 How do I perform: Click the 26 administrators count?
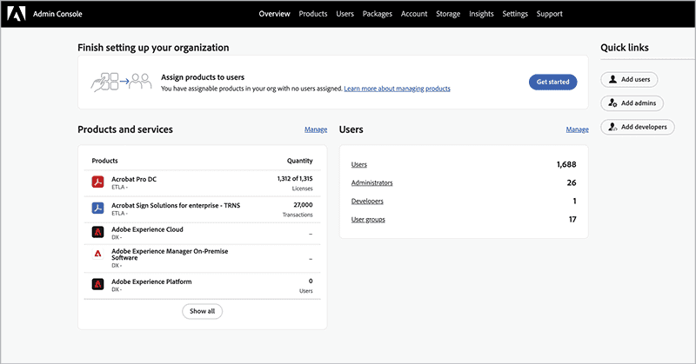tap(572, 182)
